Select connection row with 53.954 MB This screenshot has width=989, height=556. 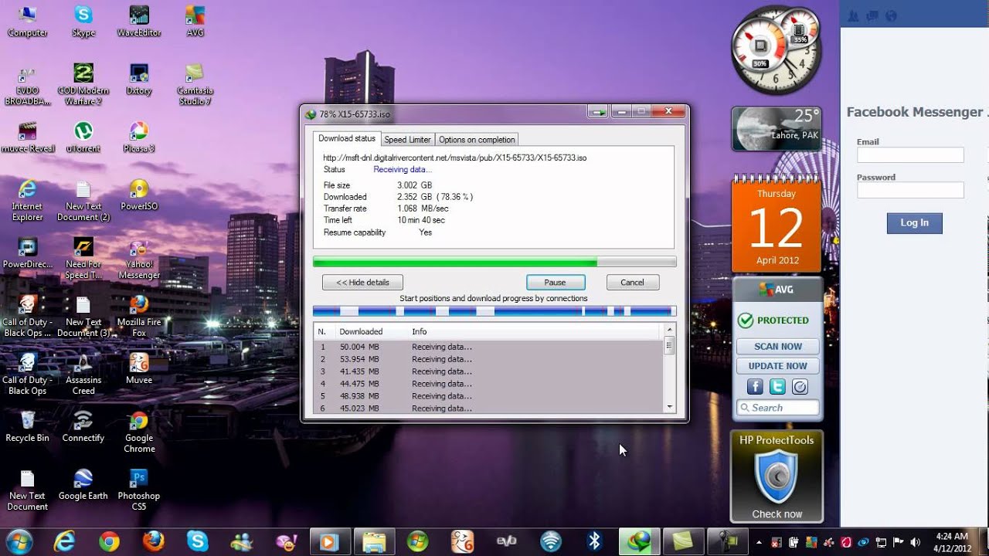(488, 359)
